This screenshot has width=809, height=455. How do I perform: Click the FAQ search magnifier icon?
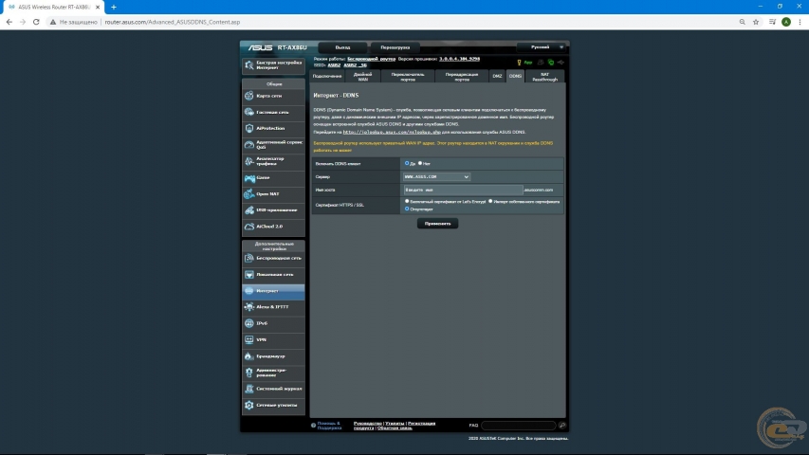561,426
